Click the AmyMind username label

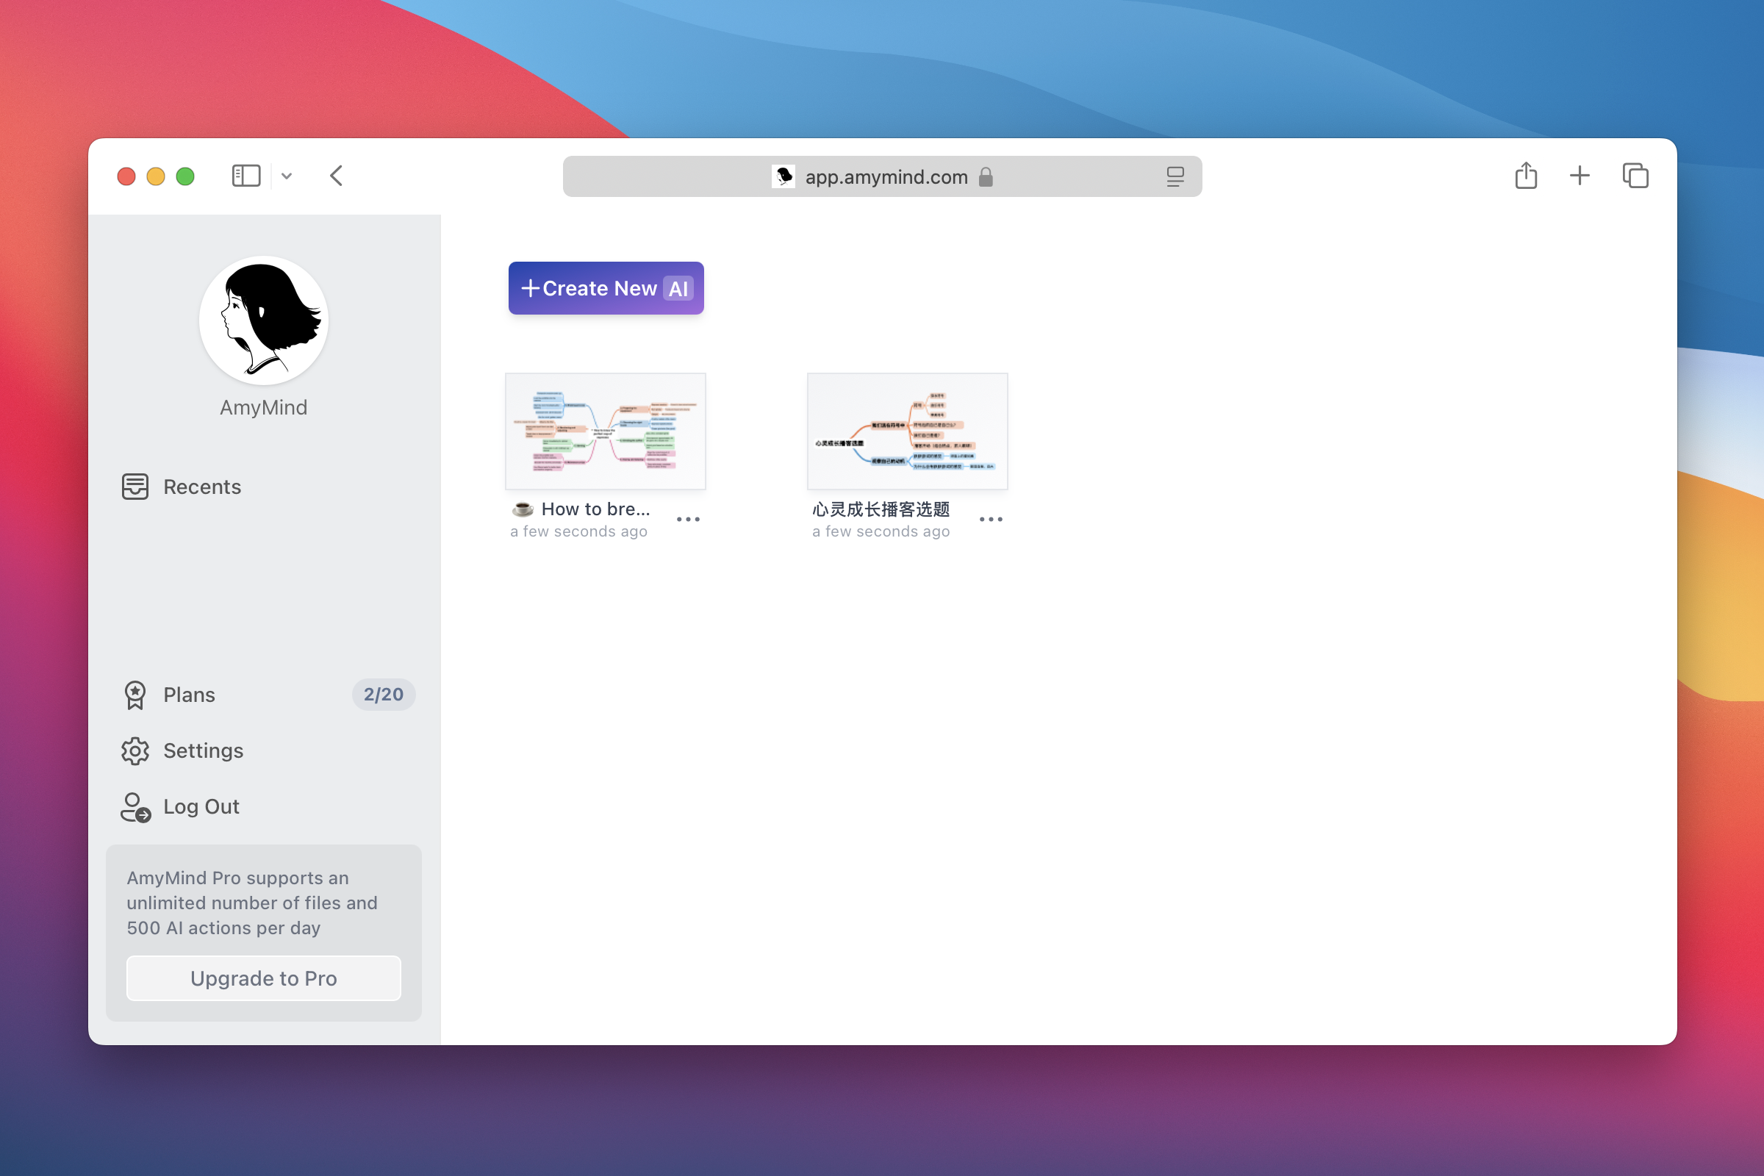(x=263, y=407)
